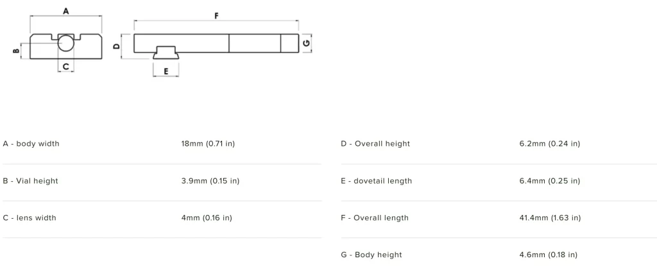
Task: Select the "C - lens width" row label
Action: tap(30, 218)
